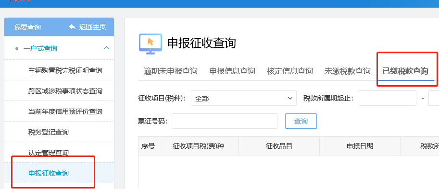Focus the 票证号码 input field
The image size is (439, 189).
[x=225, y=121]
